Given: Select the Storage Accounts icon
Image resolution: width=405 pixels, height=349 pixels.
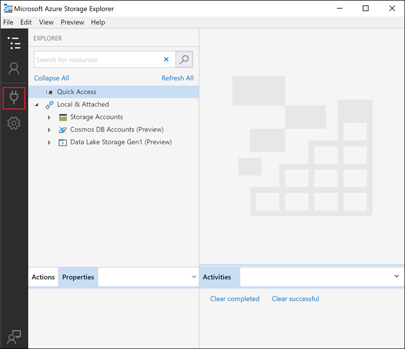Looking at the screenshot, I should 63,117.
